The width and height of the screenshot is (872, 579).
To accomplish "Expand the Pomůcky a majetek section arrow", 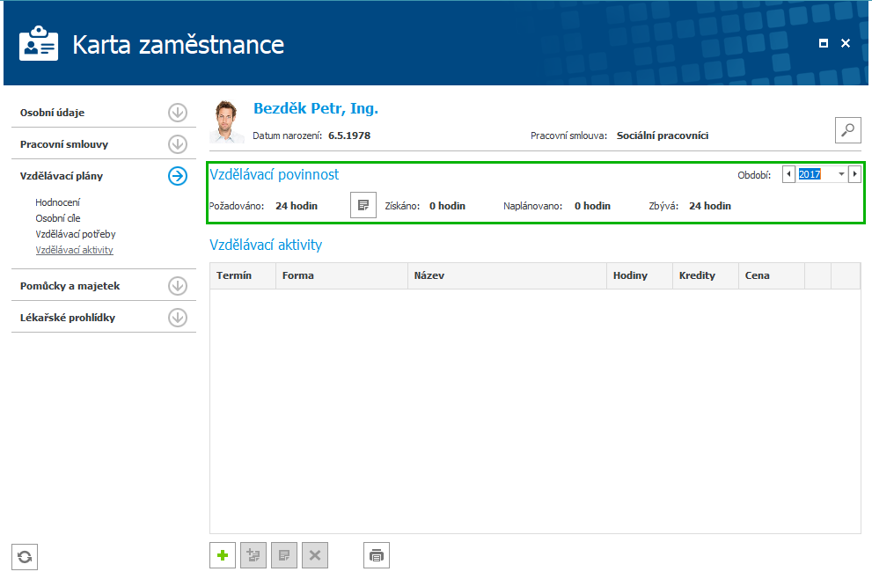I will [178, 286].
